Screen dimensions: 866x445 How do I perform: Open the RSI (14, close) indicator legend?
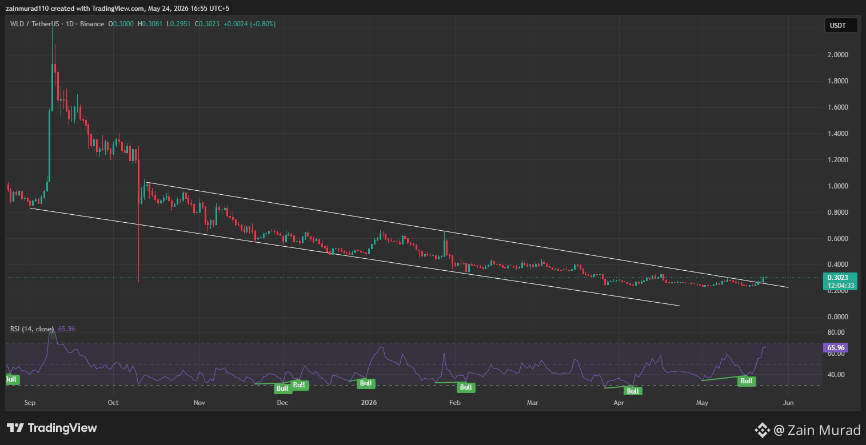tap(32, 329)
